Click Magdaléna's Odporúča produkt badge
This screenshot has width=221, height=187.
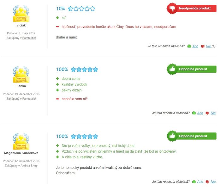[x=192, y=136]
